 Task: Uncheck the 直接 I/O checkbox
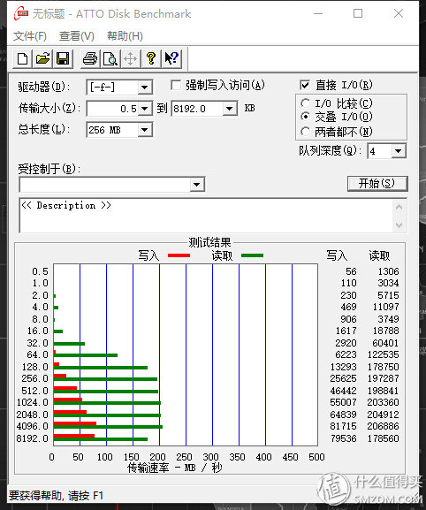[x=305, y=85]
